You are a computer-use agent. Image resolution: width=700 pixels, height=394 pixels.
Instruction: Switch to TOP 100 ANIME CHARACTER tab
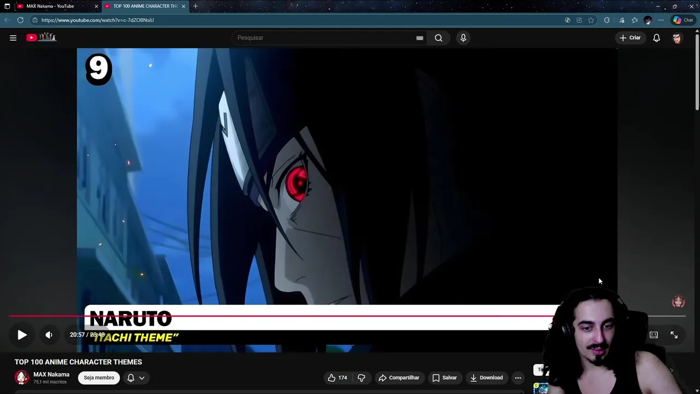click(145, 6)
